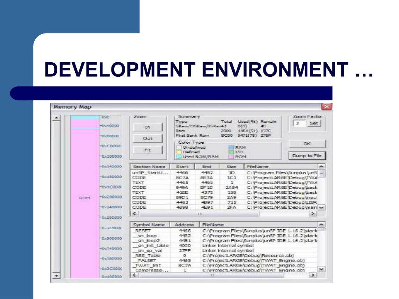Sort sections by FileName column header
399x299 pixels.
point(281,167)
